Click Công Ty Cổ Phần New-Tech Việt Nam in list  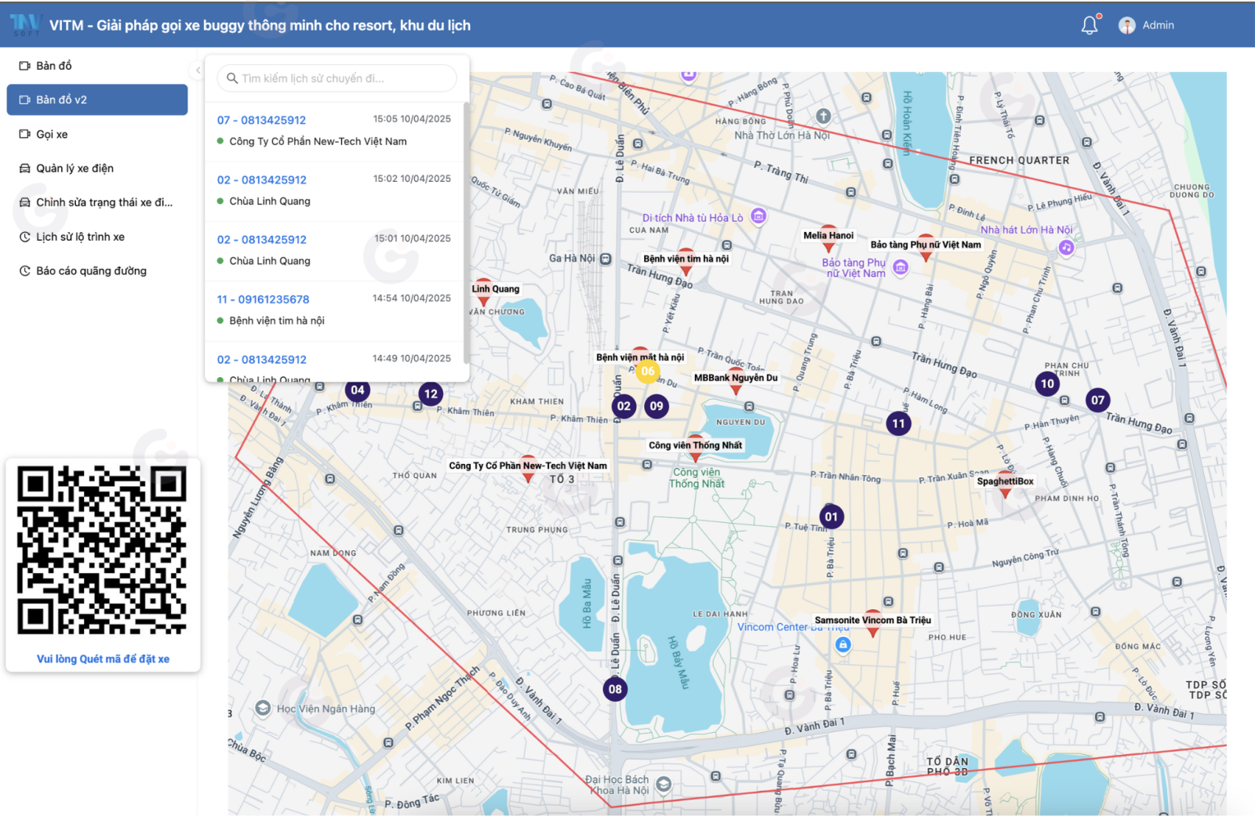(318, 141)
